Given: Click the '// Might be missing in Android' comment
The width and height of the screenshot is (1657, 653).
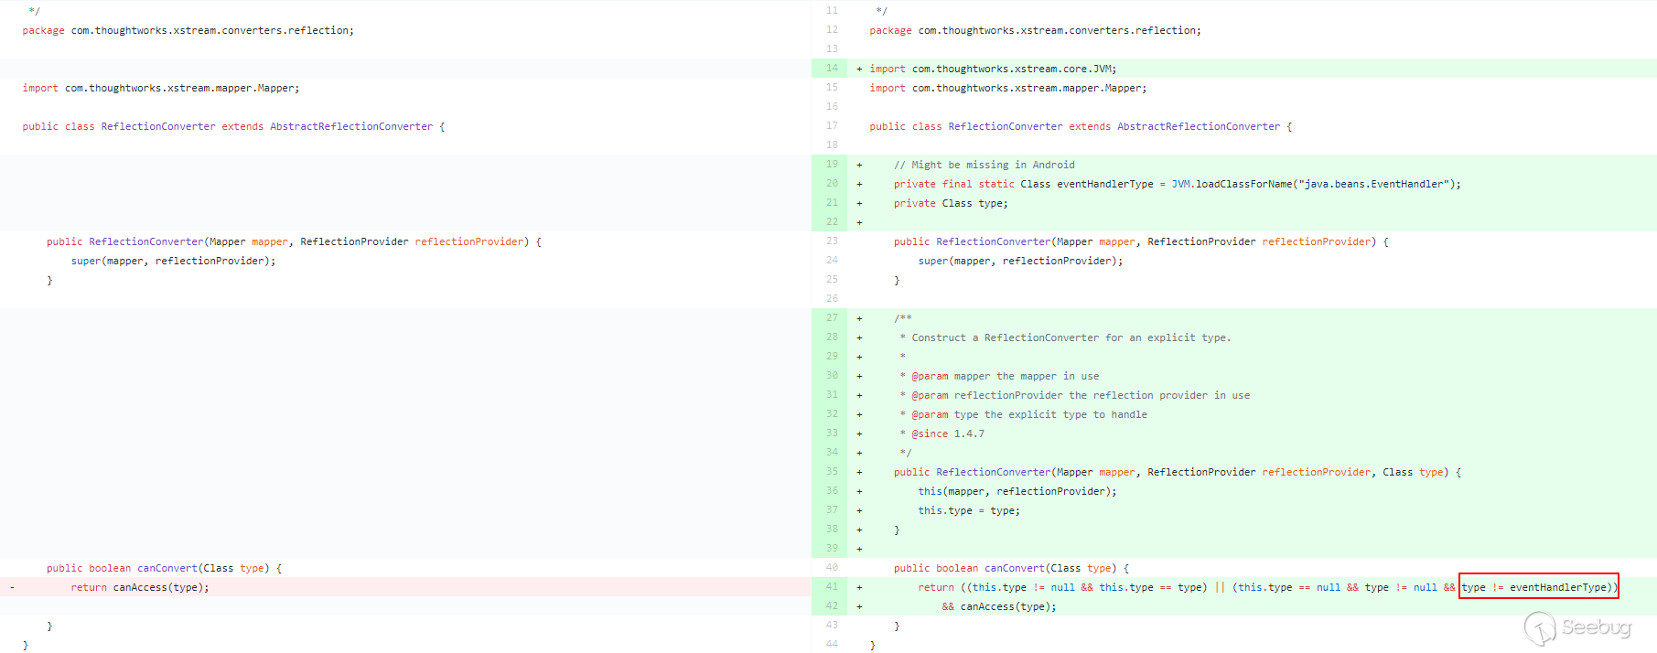Looking at the screenshot, I should click(x=984, y=165).
